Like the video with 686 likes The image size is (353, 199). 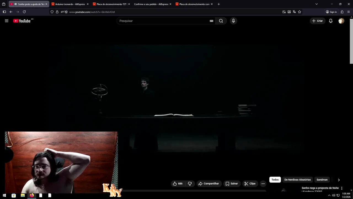(x=178, y=184)
